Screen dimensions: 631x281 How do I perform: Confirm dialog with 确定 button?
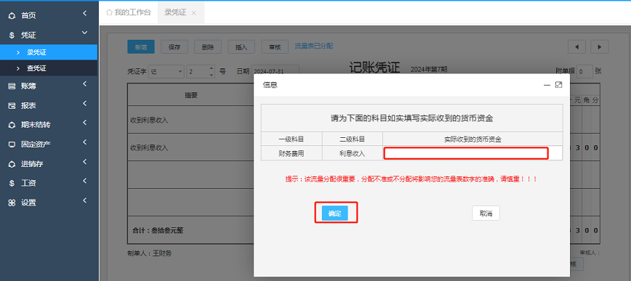335,213
